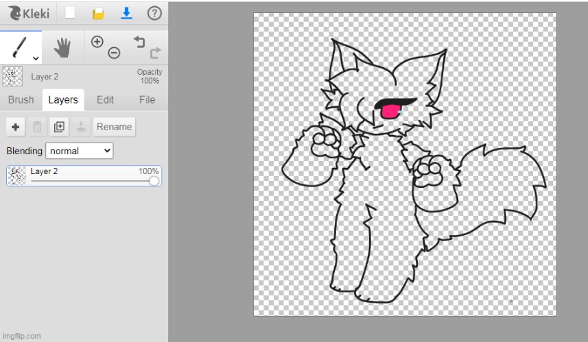
Task: Add a new layer
Action: [15, 127]
